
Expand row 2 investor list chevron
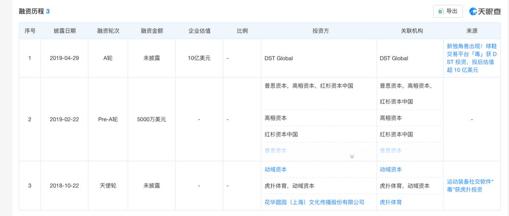point(352,156)
